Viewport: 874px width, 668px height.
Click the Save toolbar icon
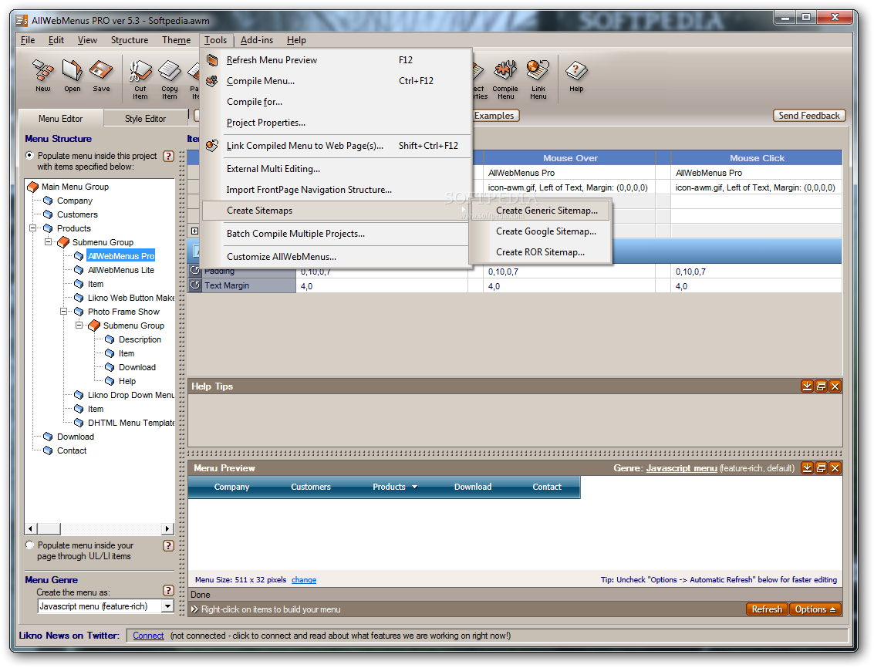102,76
